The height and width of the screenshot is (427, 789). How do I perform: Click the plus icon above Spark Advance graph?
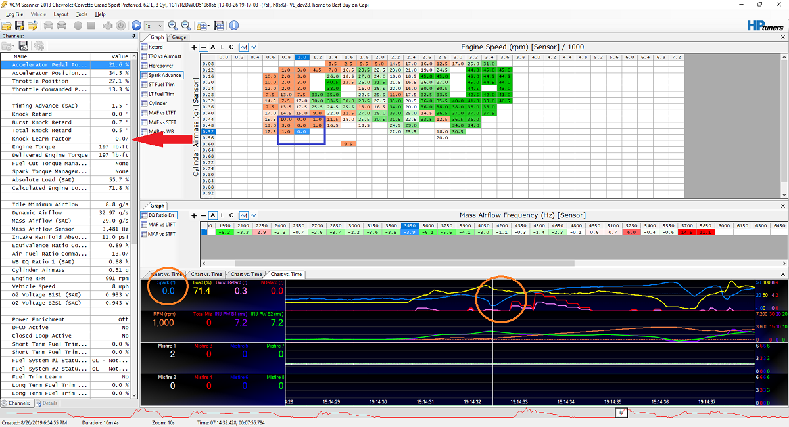point(194,47)
